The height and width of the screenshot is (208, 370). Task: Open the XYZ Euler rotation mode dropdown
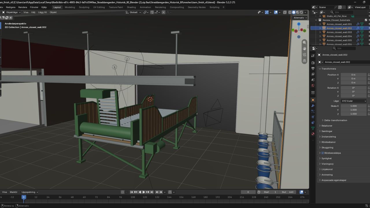pyautogui.click(x=354, y=101)
